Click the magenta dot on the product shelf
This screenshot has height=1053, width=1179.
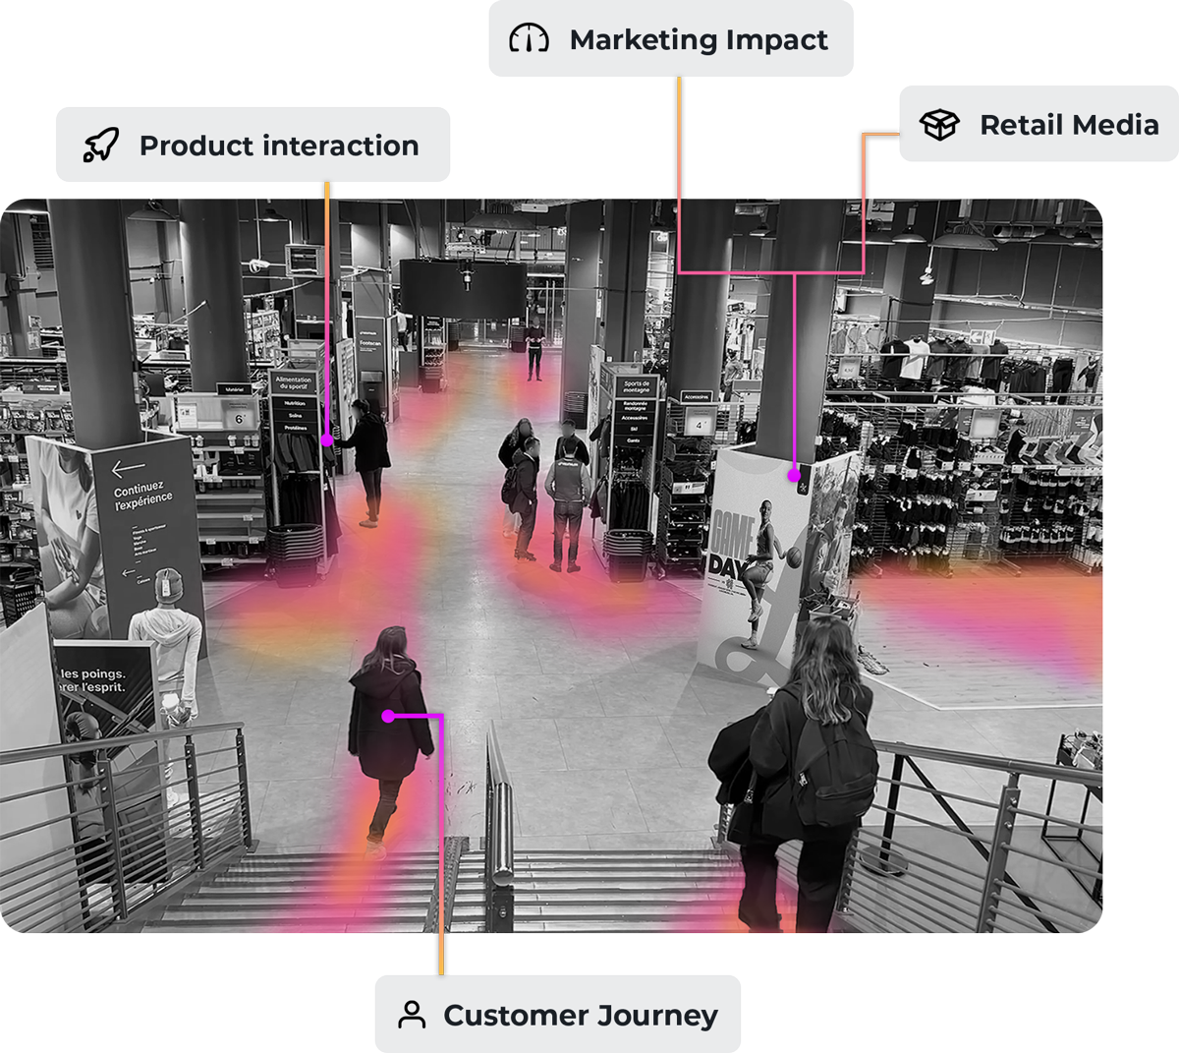pos(326,440)
